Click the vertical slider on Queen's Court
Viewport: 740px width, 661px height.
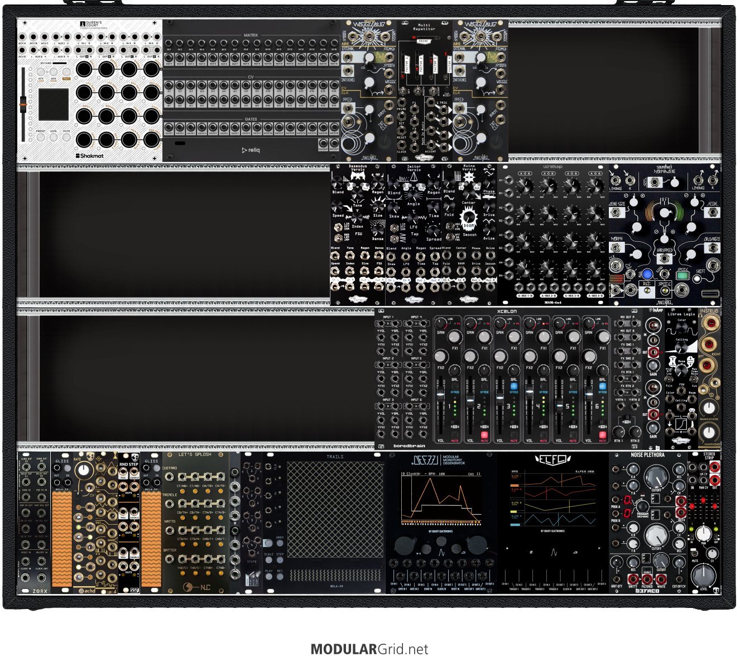pos(23,103)
